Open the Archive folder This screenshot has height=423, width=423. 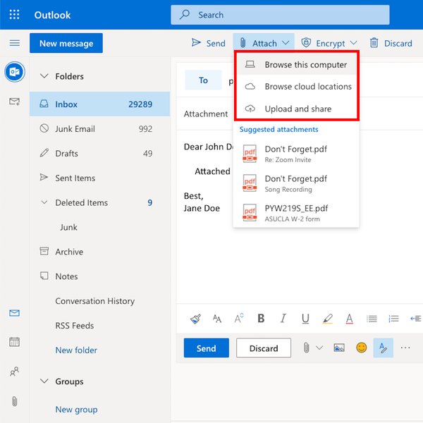click(x=99, y=252)
